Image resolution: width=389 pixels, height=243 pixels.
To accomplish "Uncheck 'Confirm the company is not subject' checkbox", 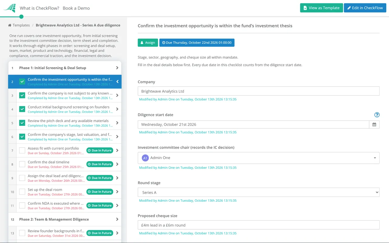I will [x=22, y=95].
